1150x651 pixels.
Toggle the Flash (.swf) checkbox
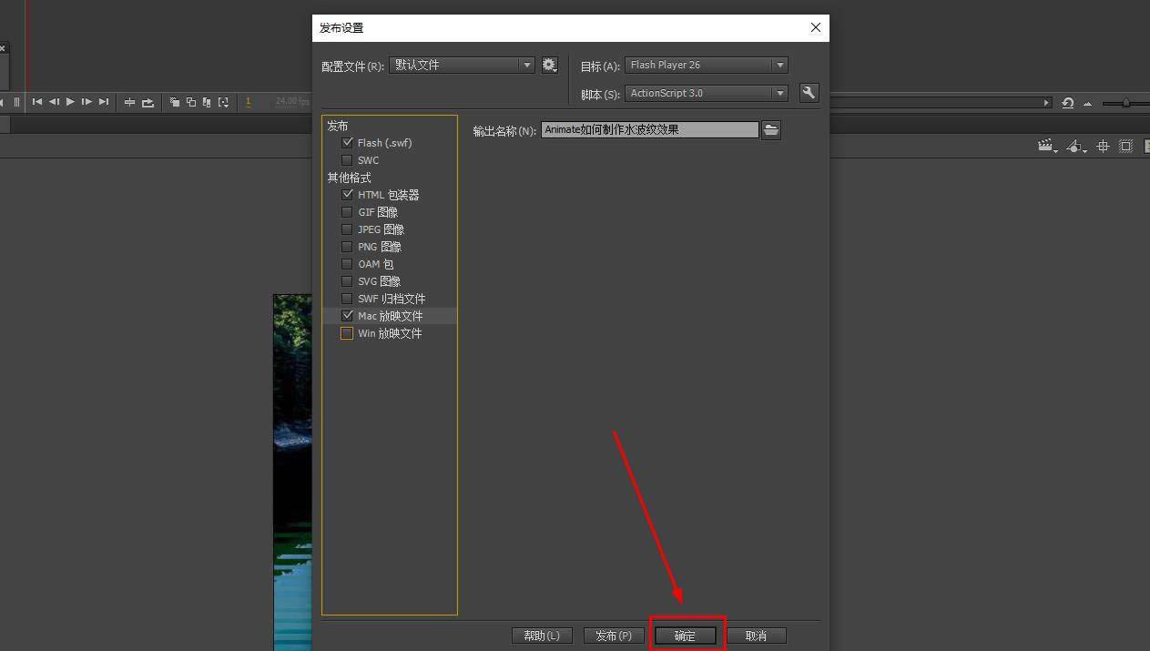point(347,143)
